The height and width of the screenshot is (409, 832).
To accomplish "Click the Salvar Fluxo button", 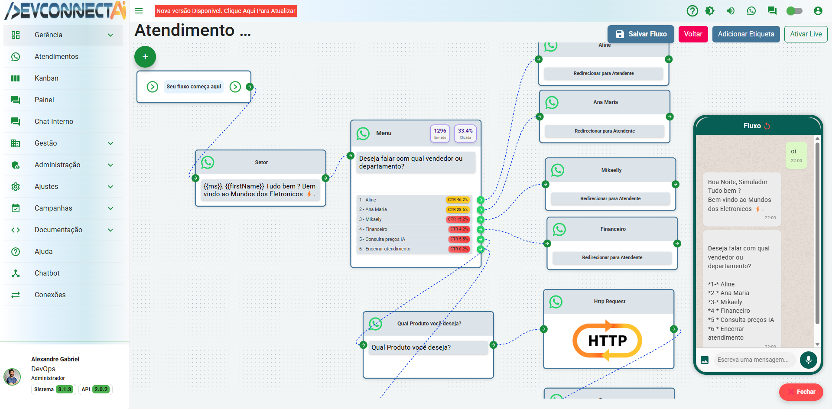I will (x=640, y=34).
